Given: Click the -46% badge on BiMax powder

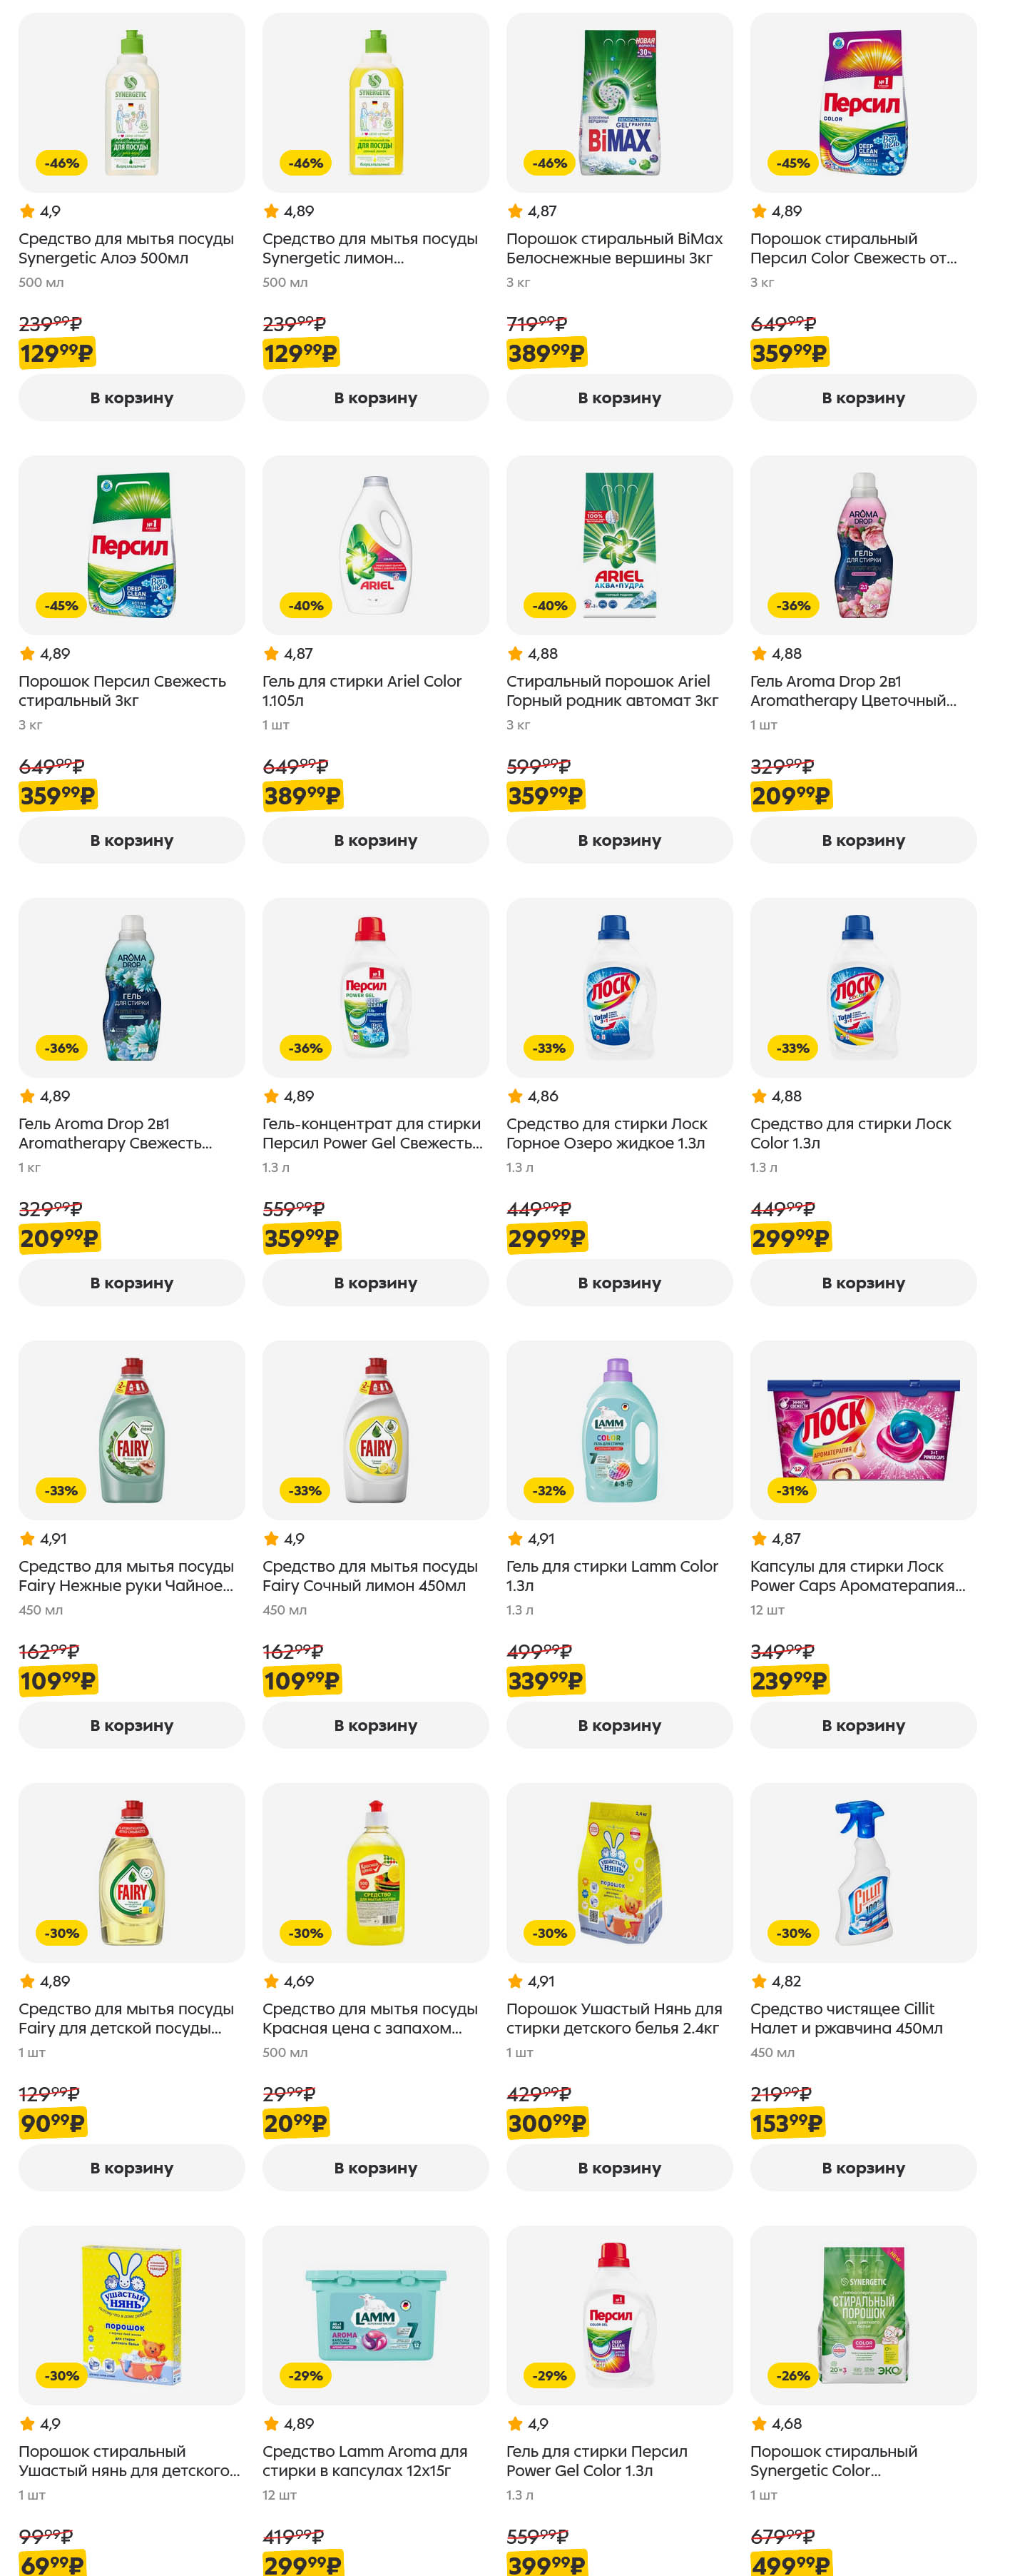Looking at the screenshot, I should coord(549,163).
